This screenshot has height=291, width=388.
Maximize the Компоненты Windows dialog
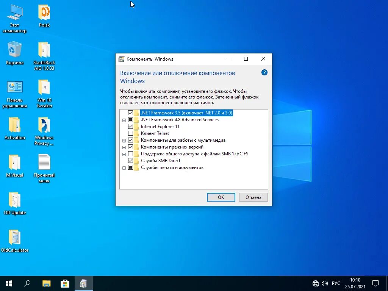246,59
